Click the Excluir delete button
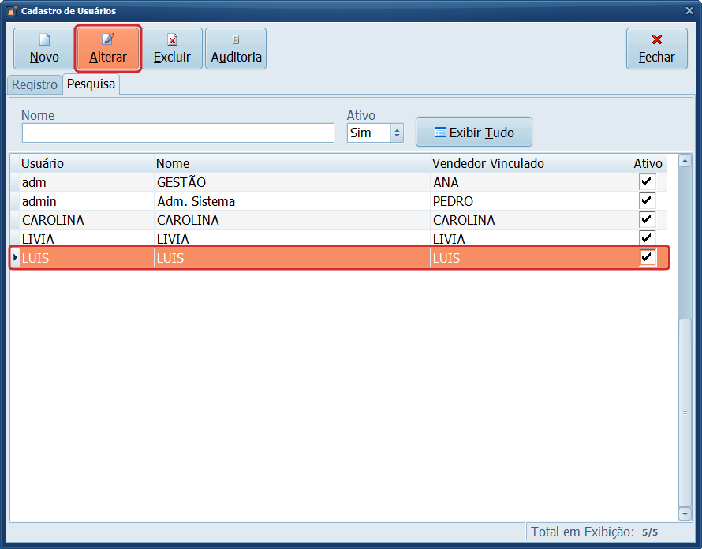The height and width of the screenshot is (549, 702). [x=172, y=49]
